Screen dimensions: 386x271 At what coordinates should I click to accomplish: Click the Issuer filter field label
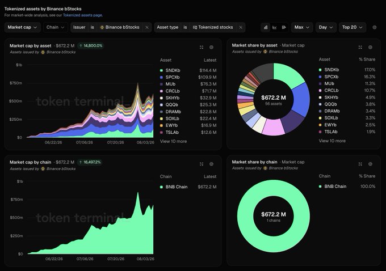tap(79, 27)
